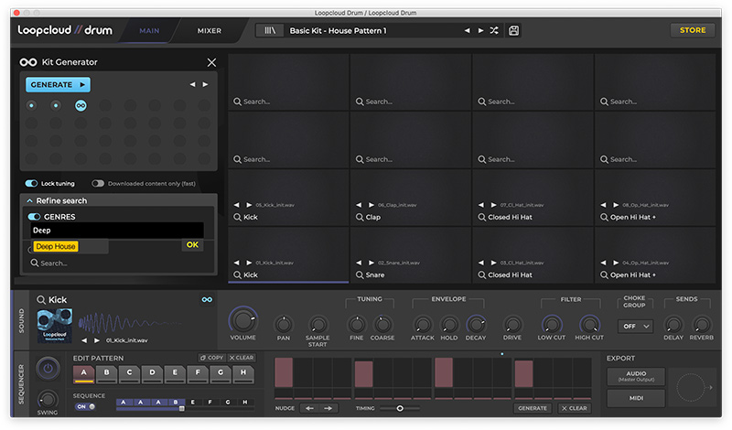Previous sample arrow beside 01_Kick_init.wav in Sound panel
Viewport: 732px width, 430px height.
point(84,340)
